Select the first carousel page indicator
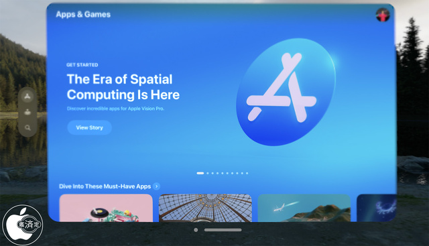429x246 pixels. [x=200, y=173]
